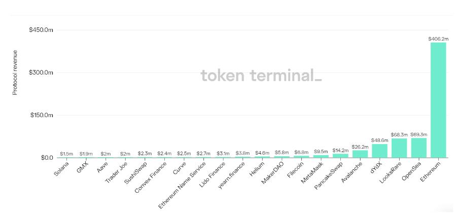Image resolution: width=456 pixels, height=213 pixels.
Task: Click the token terminal watermark
Action: pyautogui.click(x=261, y=75)
